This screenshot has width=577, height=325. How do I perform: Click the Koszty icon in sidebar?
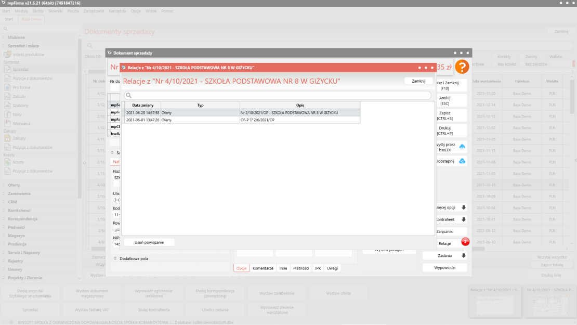[8, 162]
